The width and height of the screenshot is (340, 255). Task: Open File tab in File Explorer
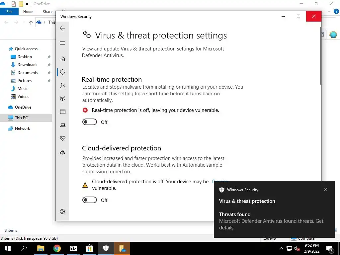[x=9, y=12]
